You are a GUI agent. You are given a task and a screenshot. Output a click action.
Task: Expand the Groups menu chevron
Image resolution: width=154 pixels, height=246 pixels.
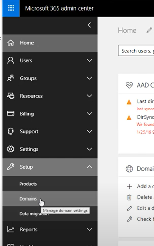click(x=89, y=78)
